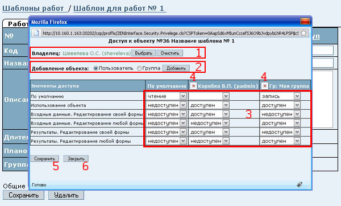Click the Добавить button
The image size is (341, 206).
(176, 68)
